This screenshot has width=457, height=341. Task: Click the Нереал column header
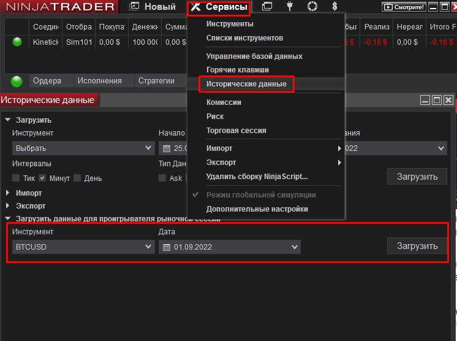[409, 27]
